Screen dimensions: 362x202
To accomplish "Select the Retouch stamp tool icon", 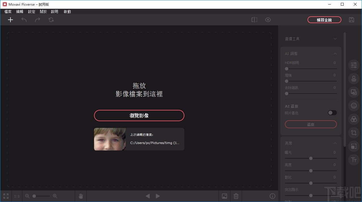I will tap(354, 79).
